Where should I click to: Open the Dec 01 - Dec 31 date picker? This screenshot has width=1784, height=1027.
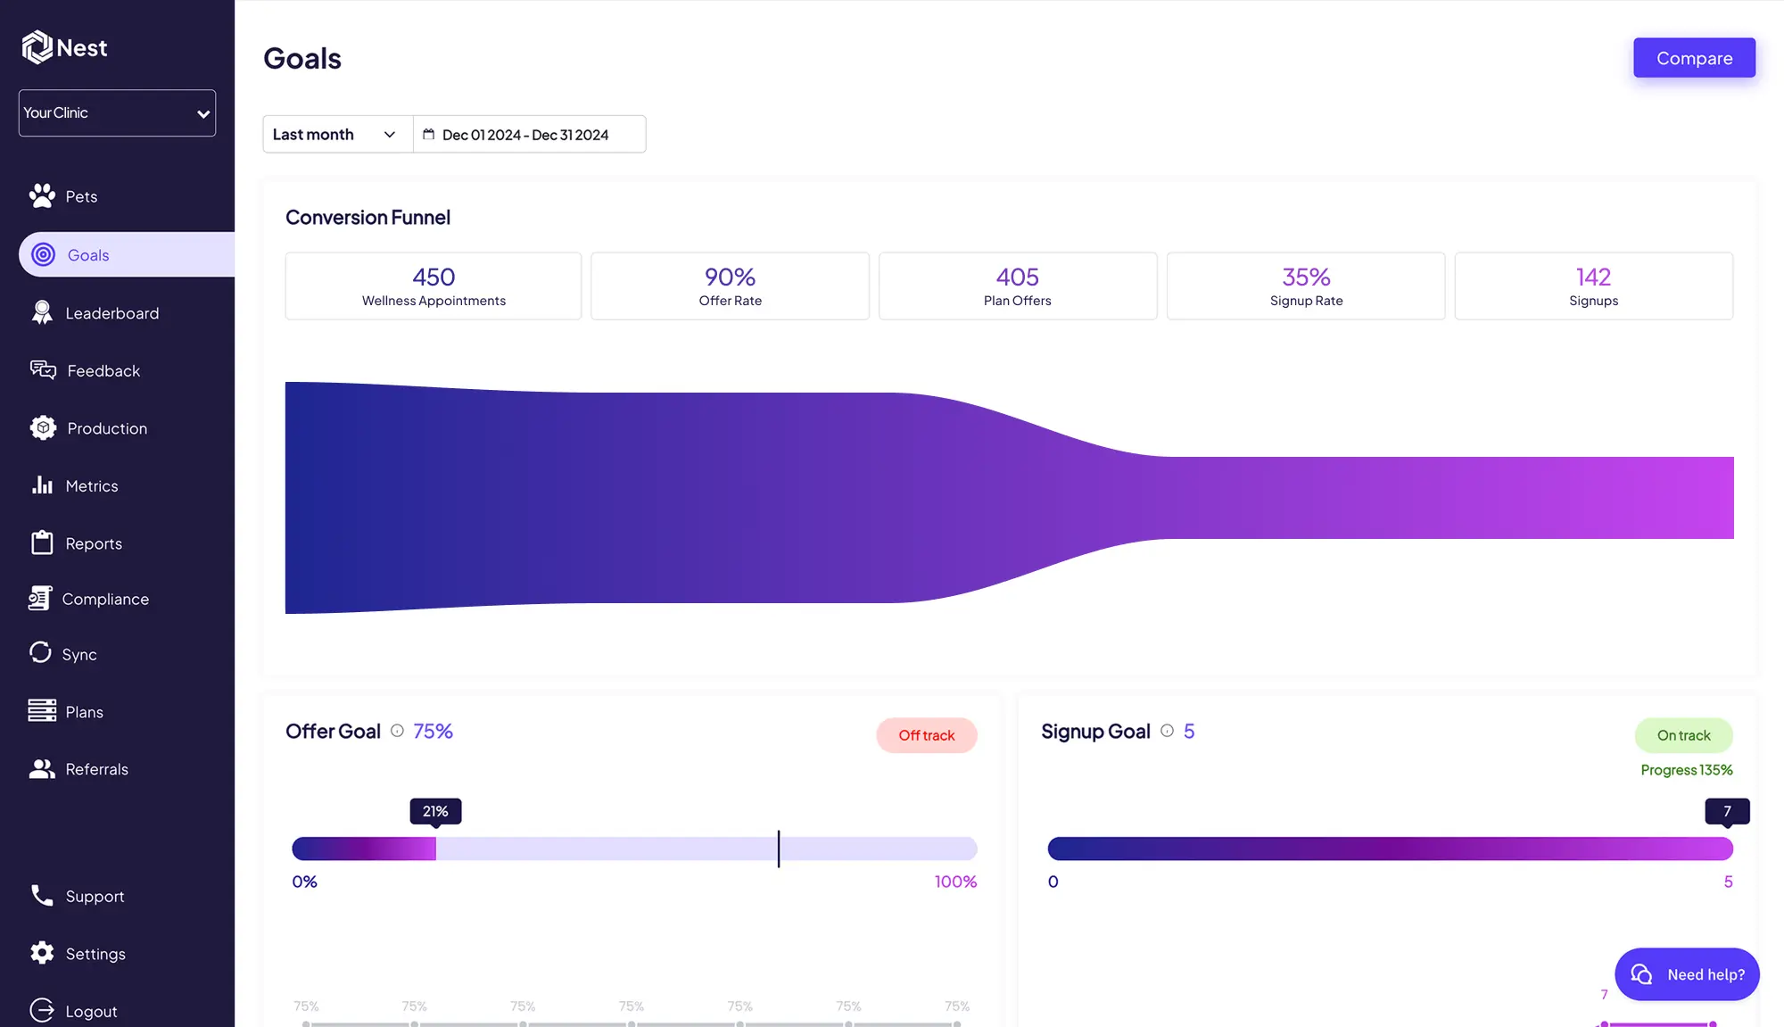pyautogui.click(x=528, y=135)
